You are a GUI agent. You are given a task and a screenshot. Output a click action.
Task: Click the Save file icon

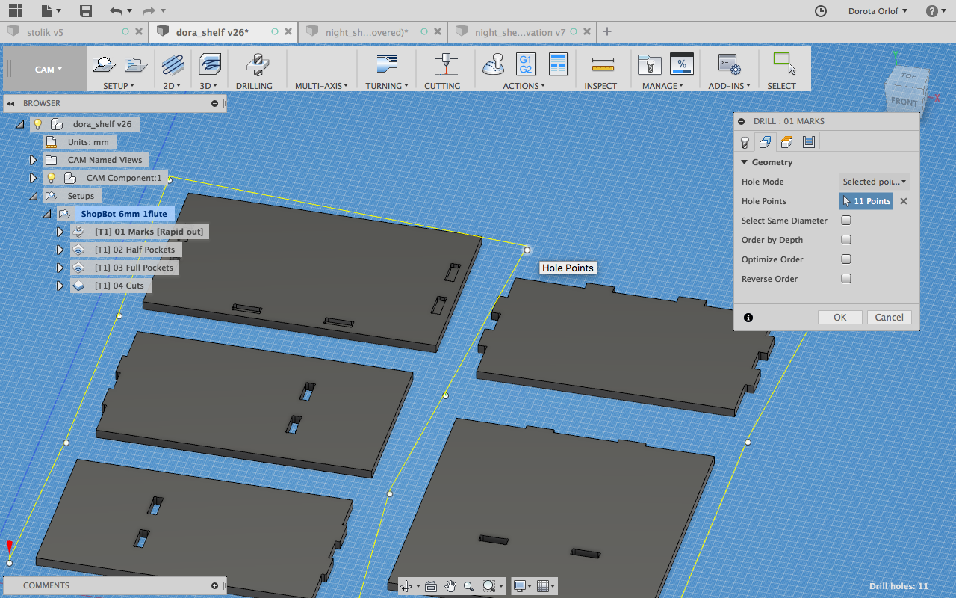pyautogui.click(x=86, y=11)
